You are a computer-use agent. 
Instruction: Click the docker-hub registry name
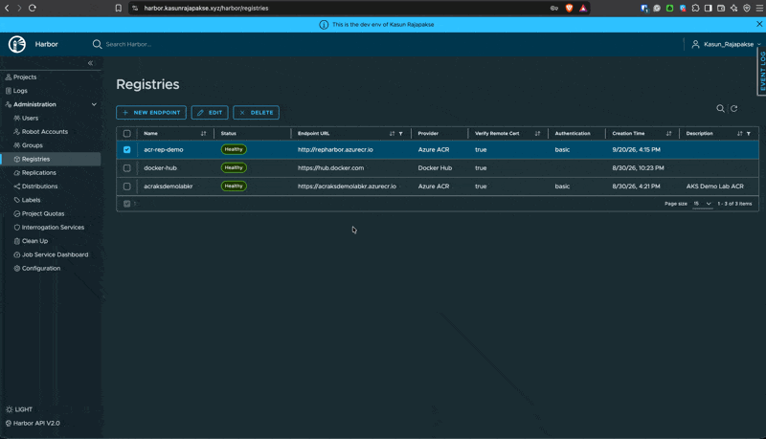click(x=160, y=167)
